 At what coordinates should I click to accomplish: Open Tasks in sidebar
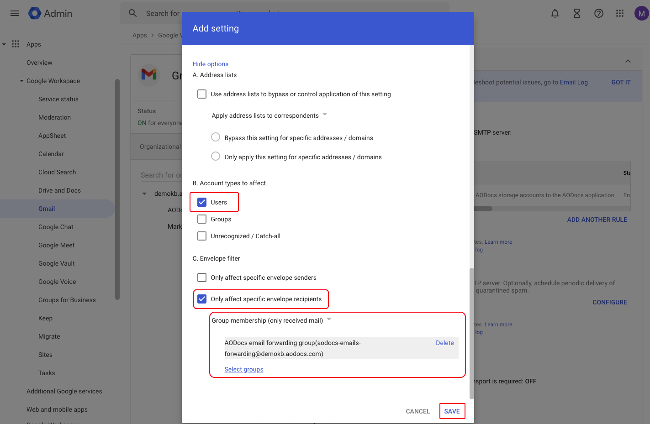click(47, 373)
